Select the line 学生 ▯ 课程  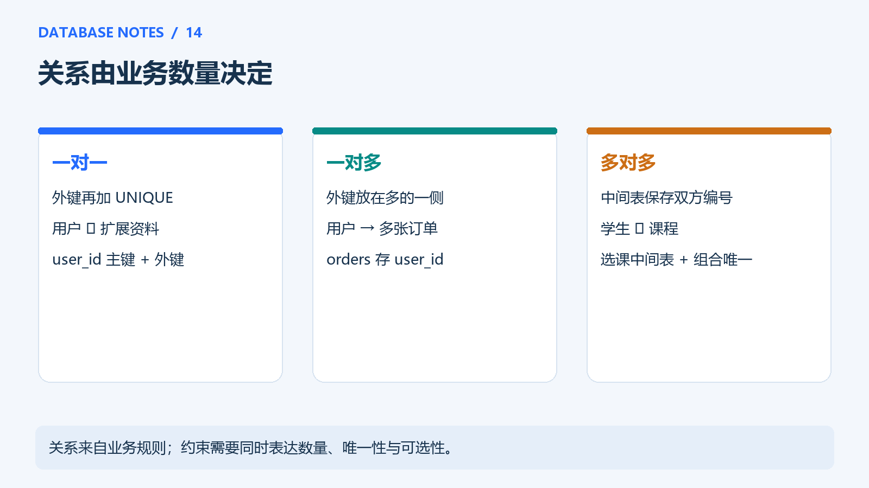640,229
